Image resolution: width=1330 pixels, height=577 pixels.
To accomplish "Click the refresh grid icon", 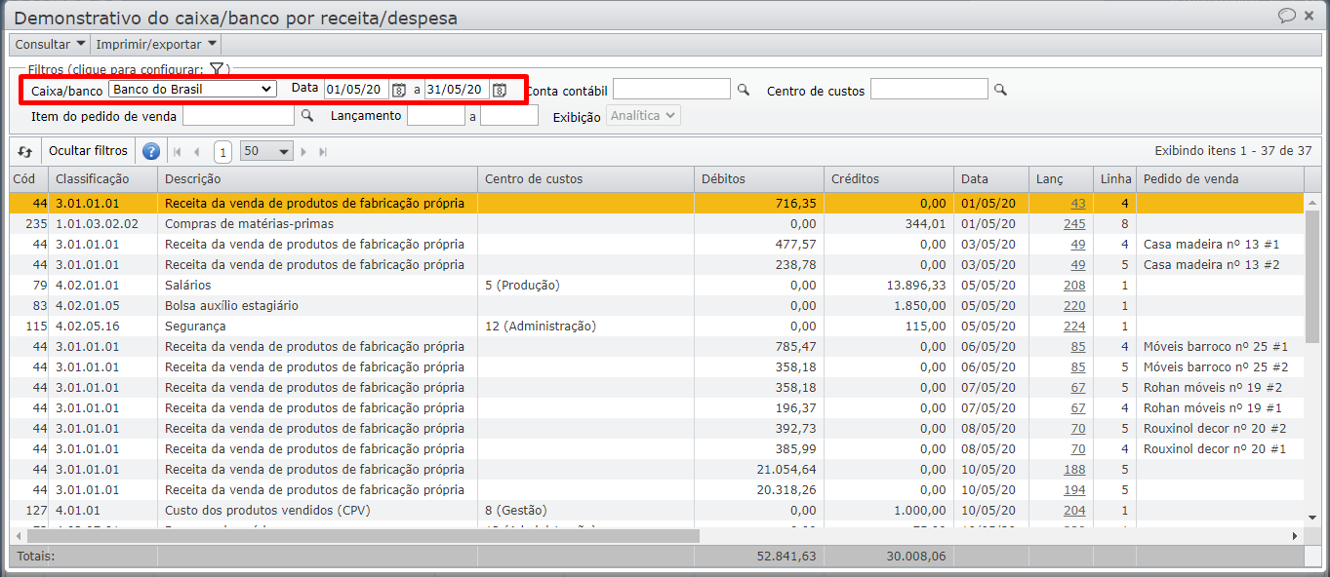I will (x=25, y=152).
